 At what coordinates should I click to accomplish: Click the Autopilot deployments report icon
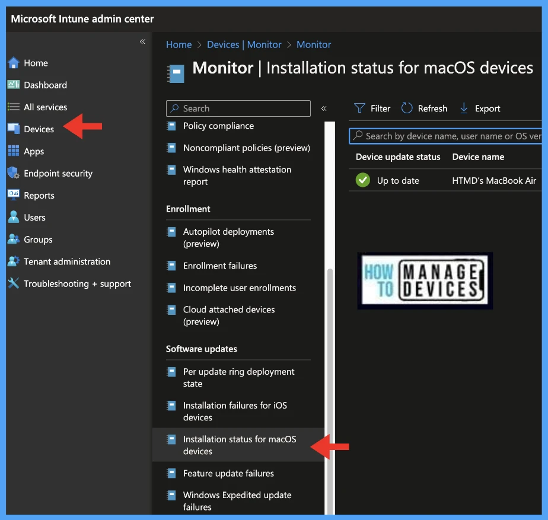[x=171, y=232]
